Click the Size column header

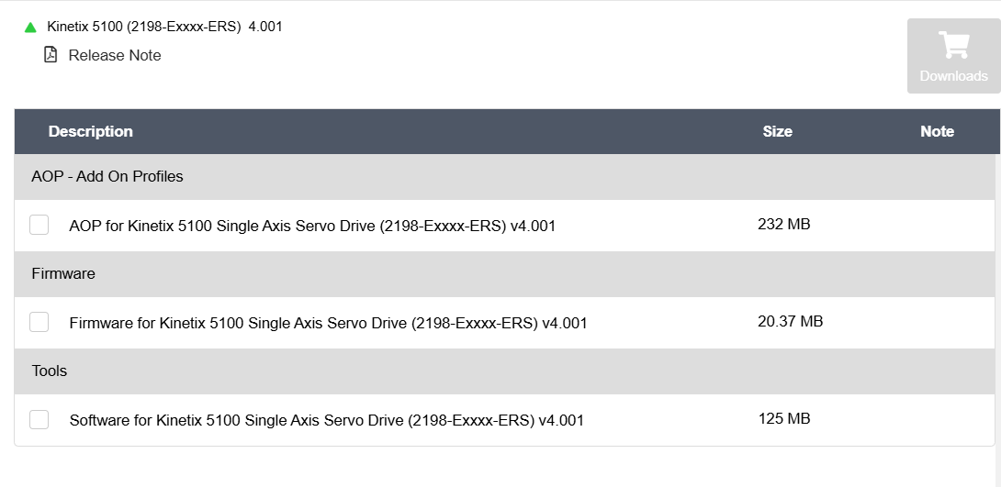click(x=777, y=131)
